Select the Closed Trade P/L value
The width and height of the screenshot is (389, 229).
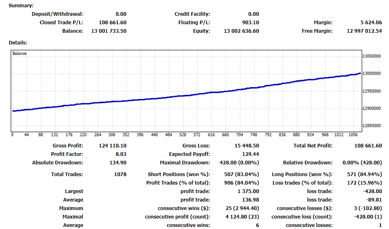[112, 23]
